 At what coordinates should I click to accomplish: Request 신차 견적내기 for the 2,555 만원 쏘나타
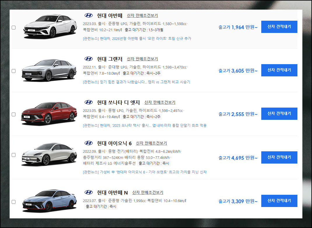tap(279, 114)
